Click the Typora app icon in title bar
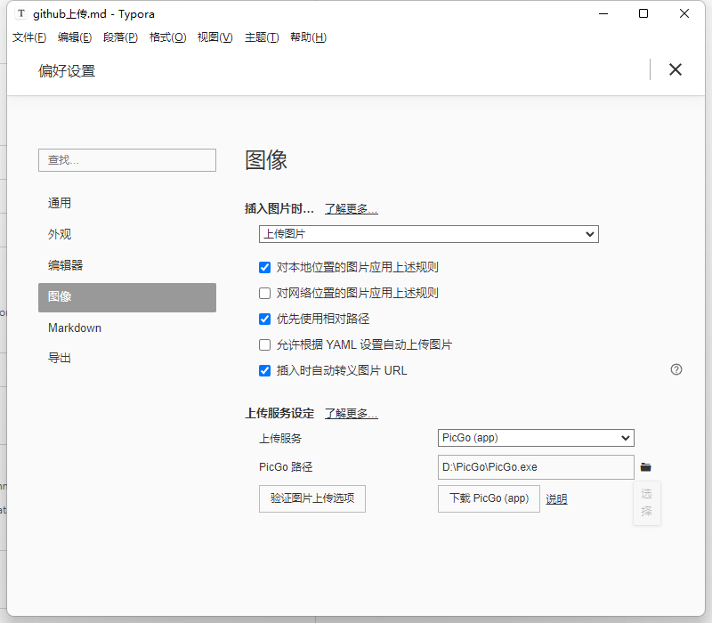The width and height of the screenshot is (712, 623). coord(20,13)
